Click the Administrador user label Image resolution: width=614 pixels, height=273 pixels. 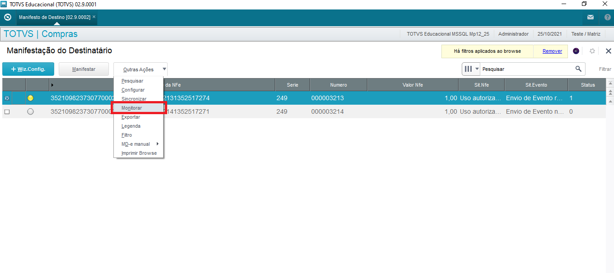pos(513,34)
